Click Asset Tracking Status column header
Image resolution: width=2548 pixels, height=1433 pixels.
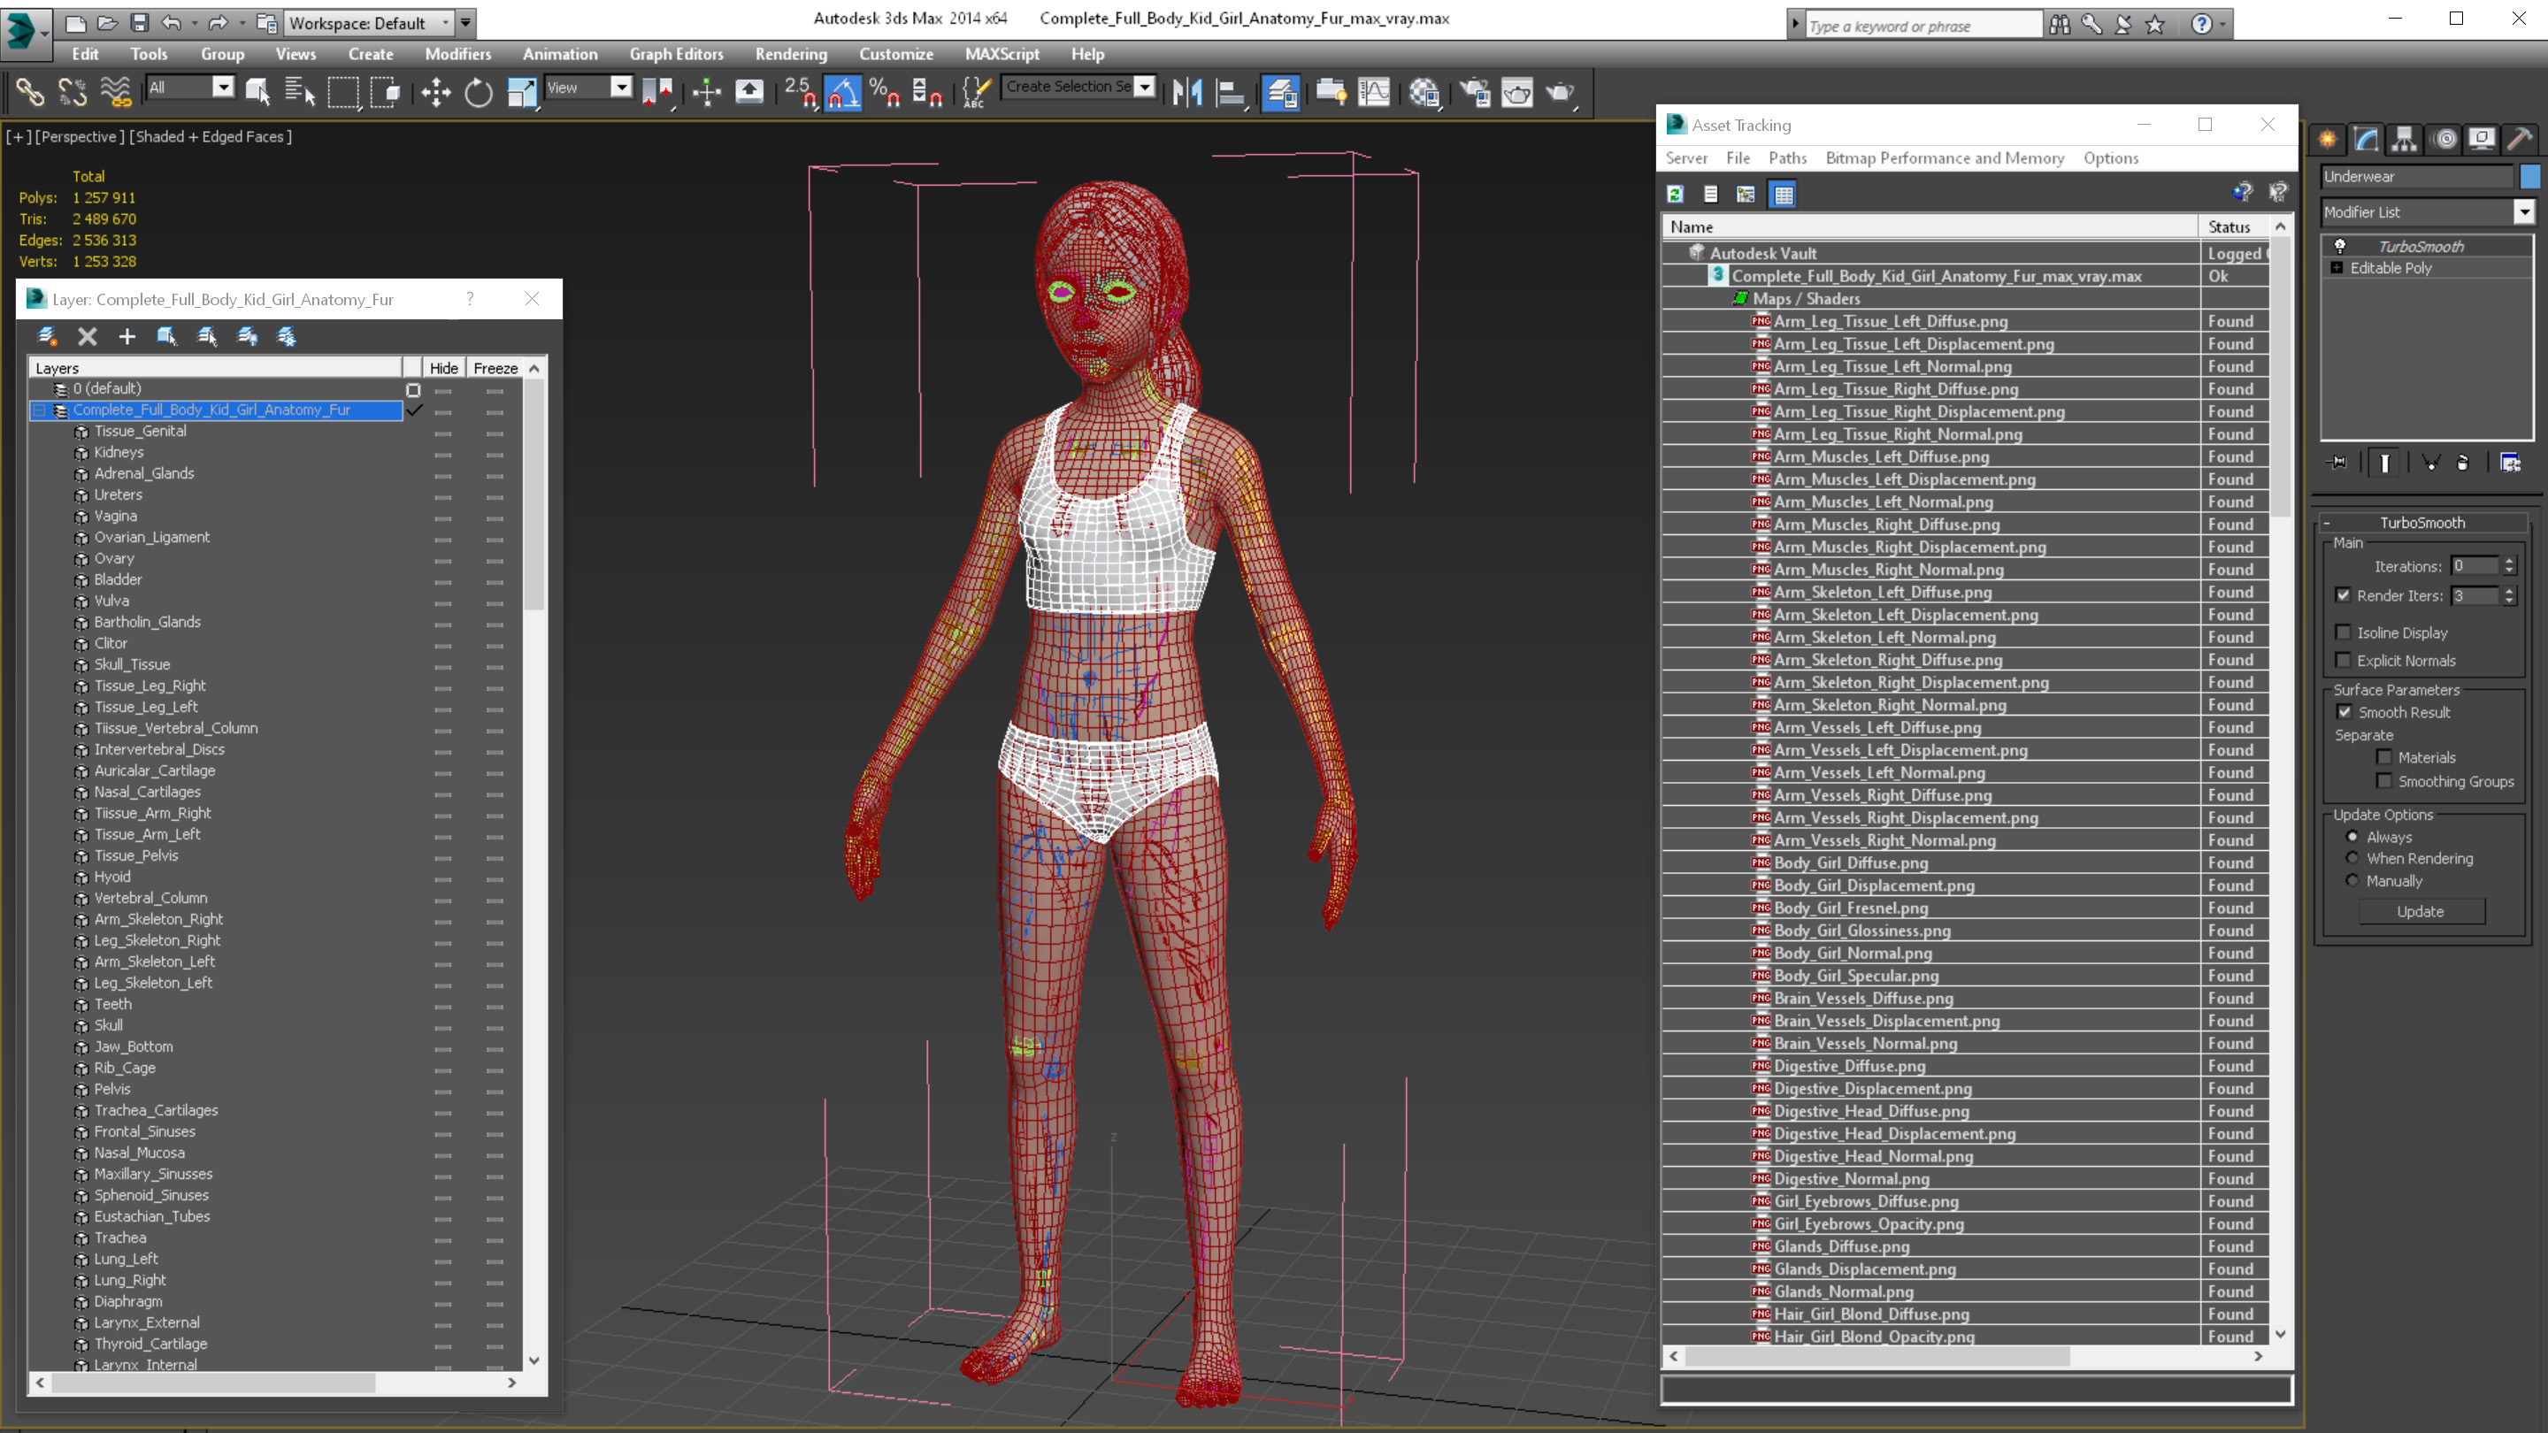[2229, 226]
